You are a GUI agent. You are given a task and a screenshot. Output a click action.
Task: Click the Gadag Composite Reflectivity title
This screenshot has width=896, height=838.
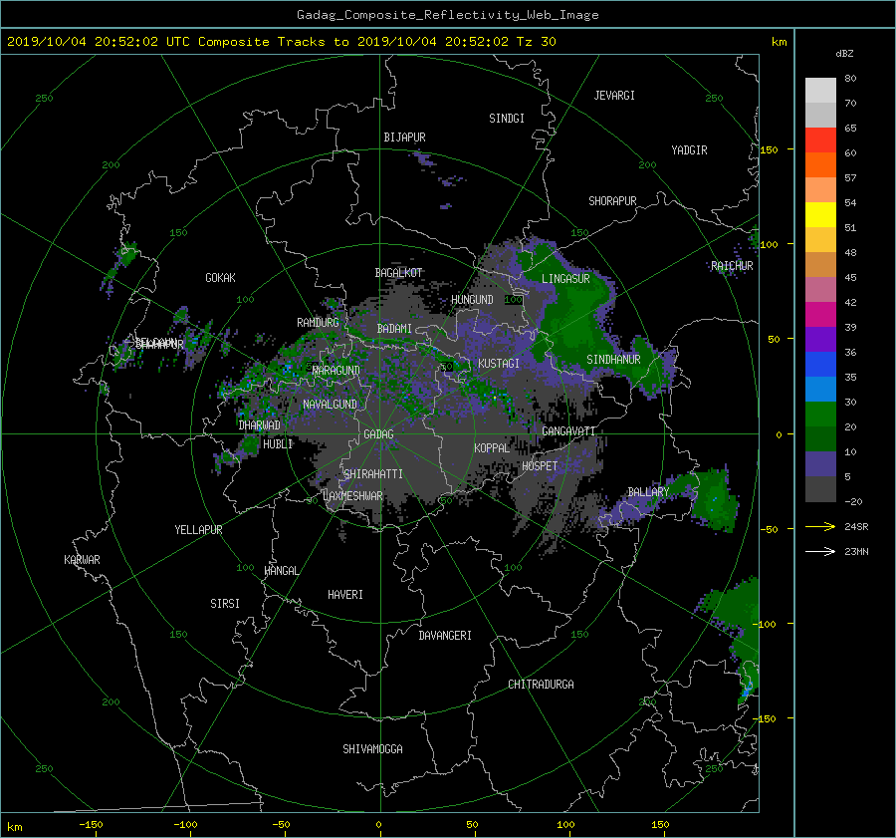(447, 15)
